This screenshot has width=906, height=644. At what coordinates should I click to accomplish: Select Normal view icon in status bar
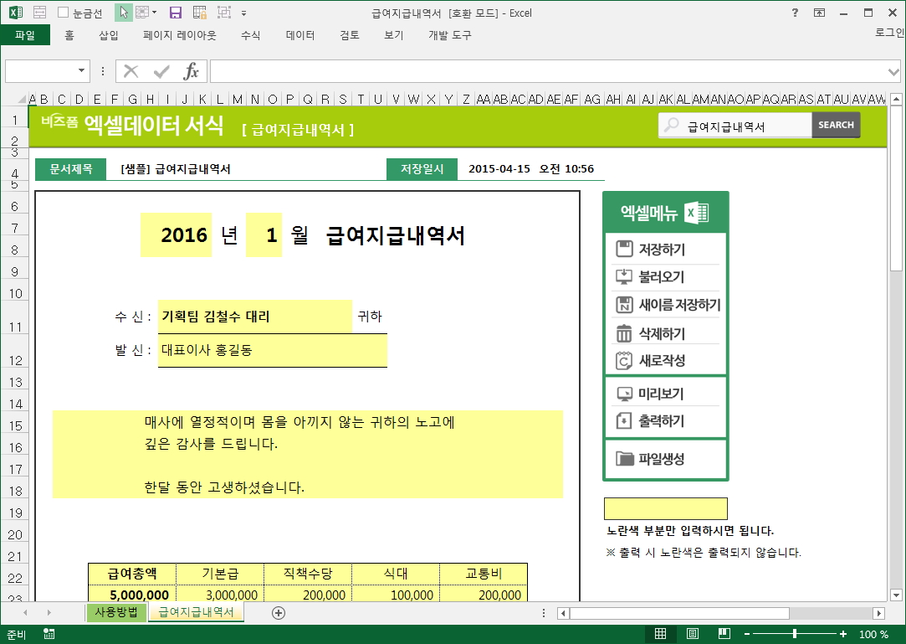(x=661, y=634)
